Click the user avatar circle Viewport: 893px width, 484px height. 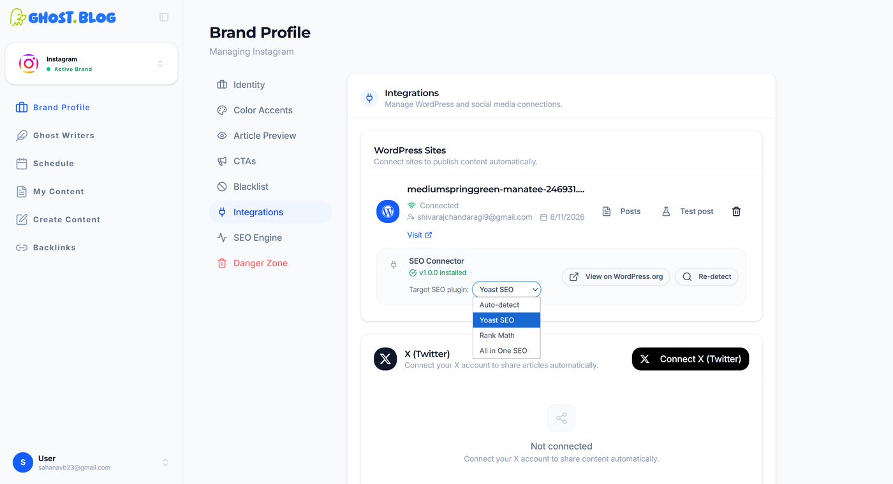(x=23, y=462)
